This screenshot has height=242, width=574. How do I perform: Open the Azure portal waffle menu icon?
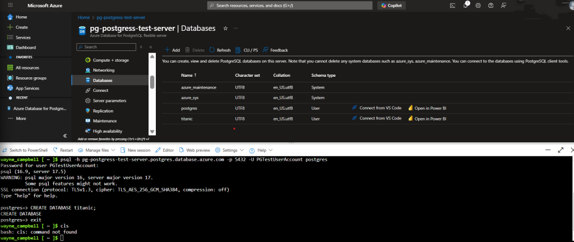click(x=10, y=5)
